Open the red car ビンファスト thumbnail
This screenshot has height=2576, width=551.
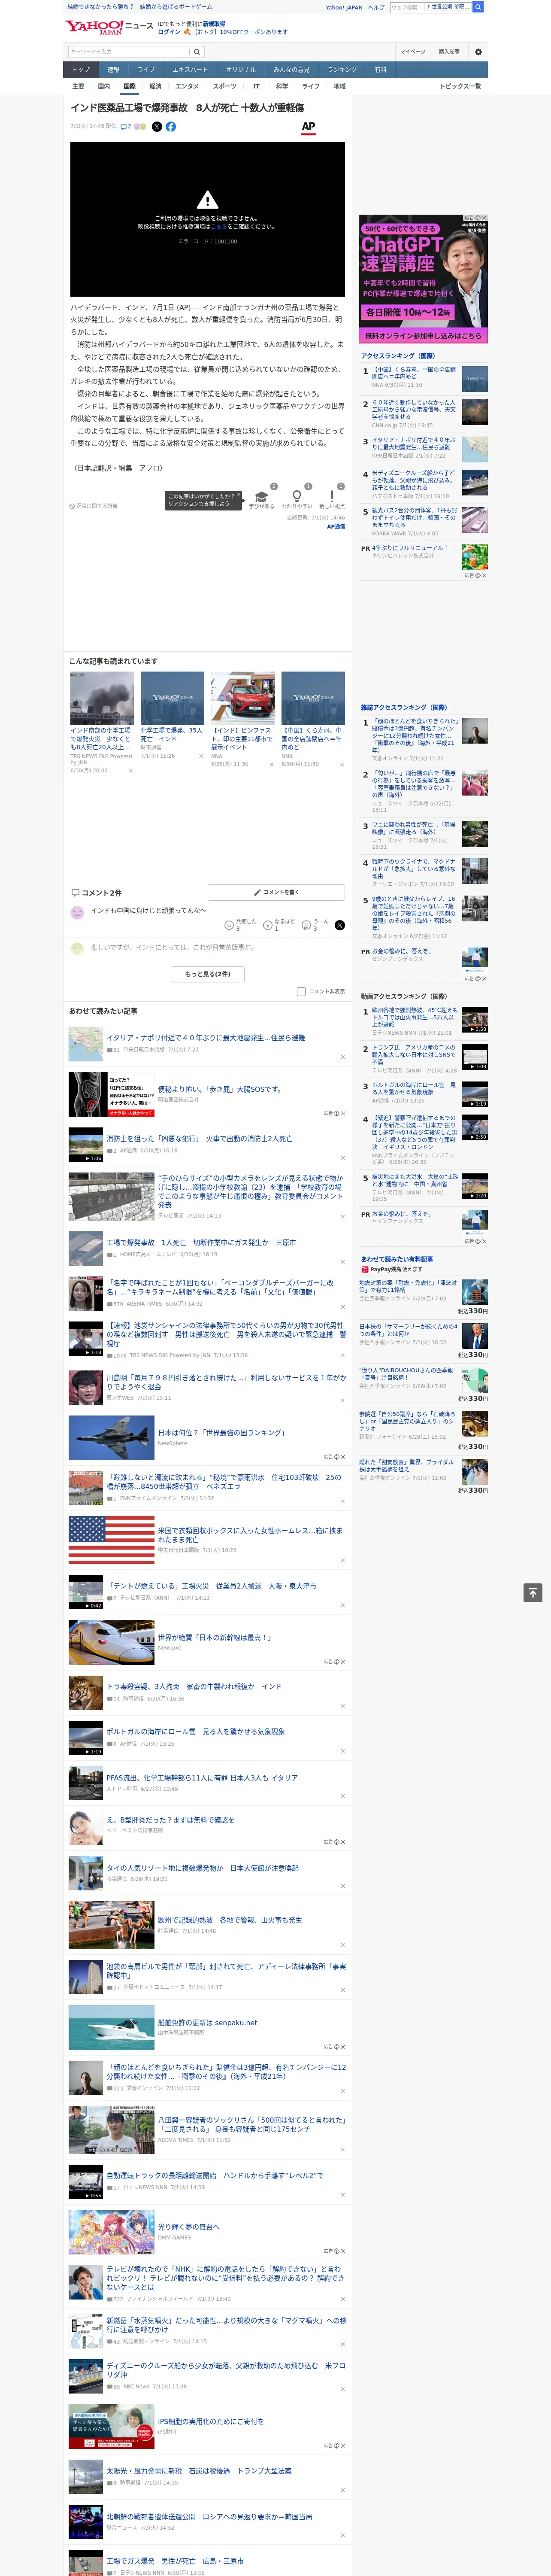coord(242,699)
